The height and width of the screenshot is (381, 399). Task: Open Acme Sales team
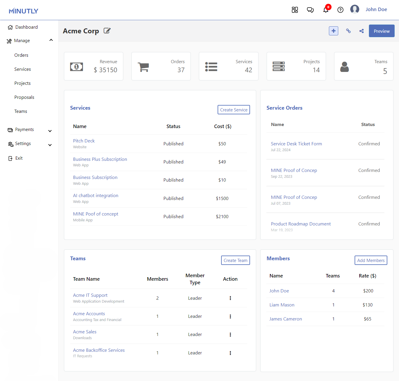click(x=85, y=332)
